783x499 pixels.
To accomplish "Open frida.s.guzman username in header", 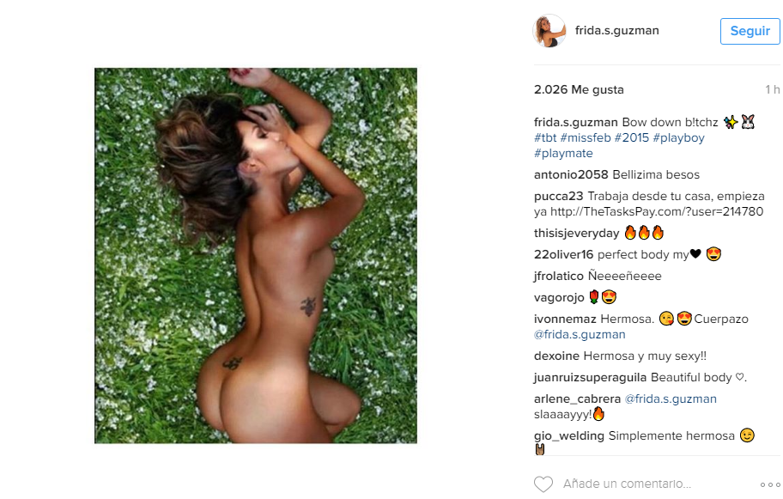I will (x=616, y=30).
